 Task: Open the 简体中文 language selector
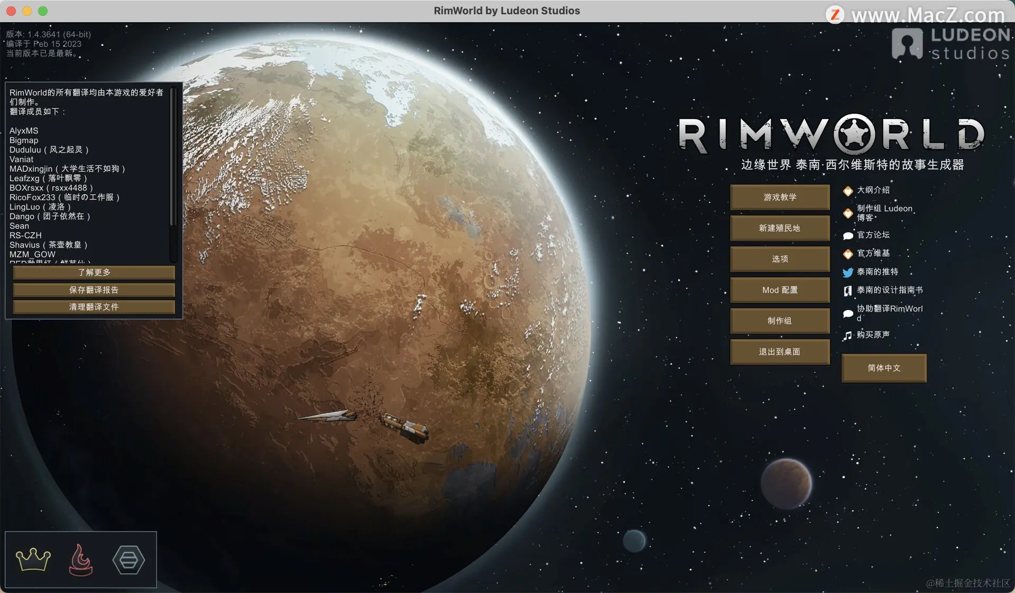884,368
